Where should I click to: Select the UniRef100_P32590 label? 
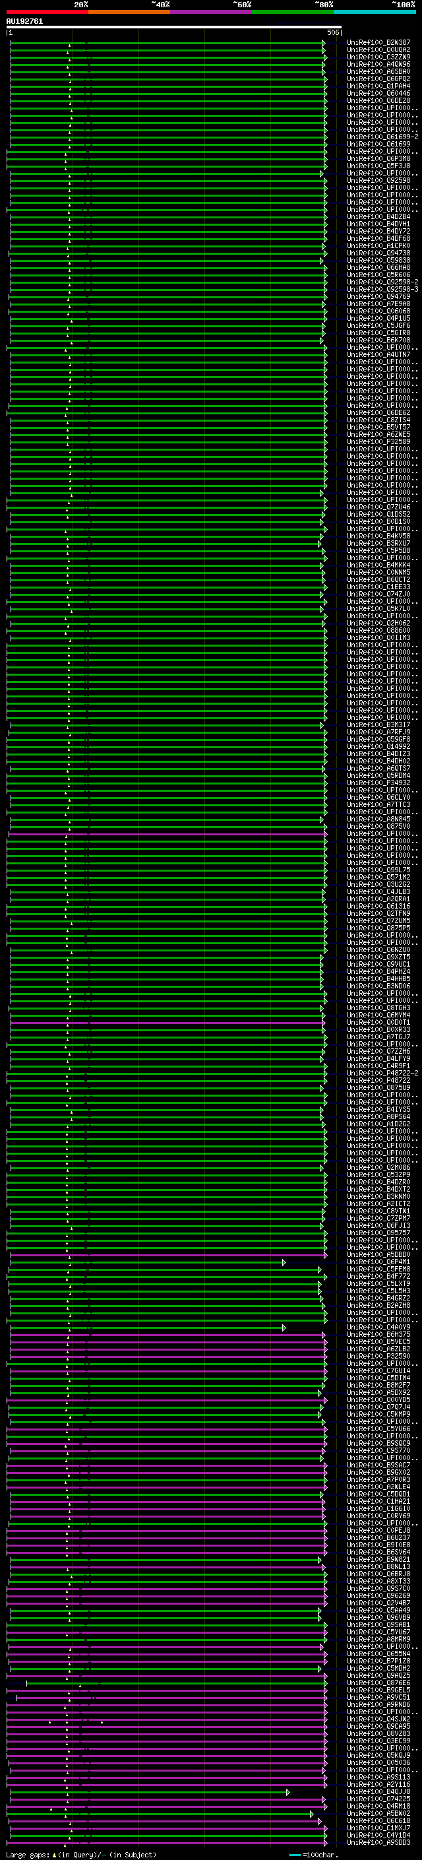click(378, 1356)
